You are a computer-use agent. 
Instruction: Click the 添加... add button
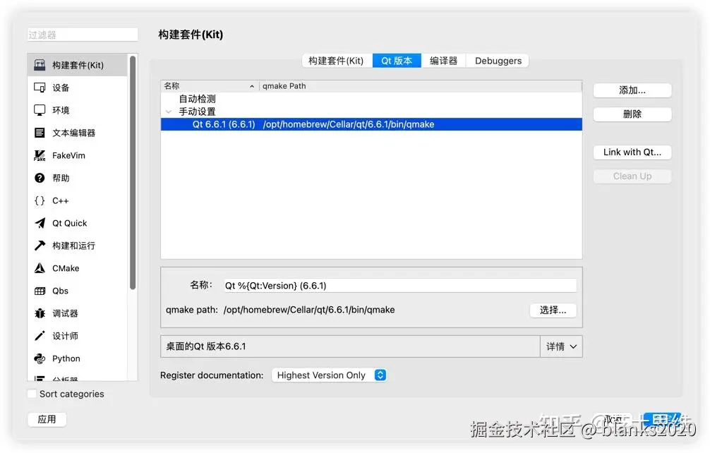(x=632, y=90)
